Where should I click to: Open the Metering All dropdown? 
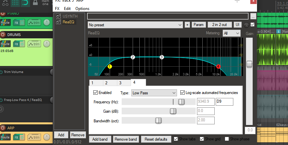tap(231, 33)
